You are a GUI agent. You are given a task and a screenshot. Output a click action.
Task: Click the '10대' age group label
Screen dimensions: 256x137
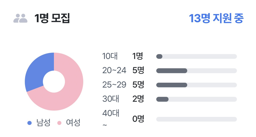pos(110,56)
